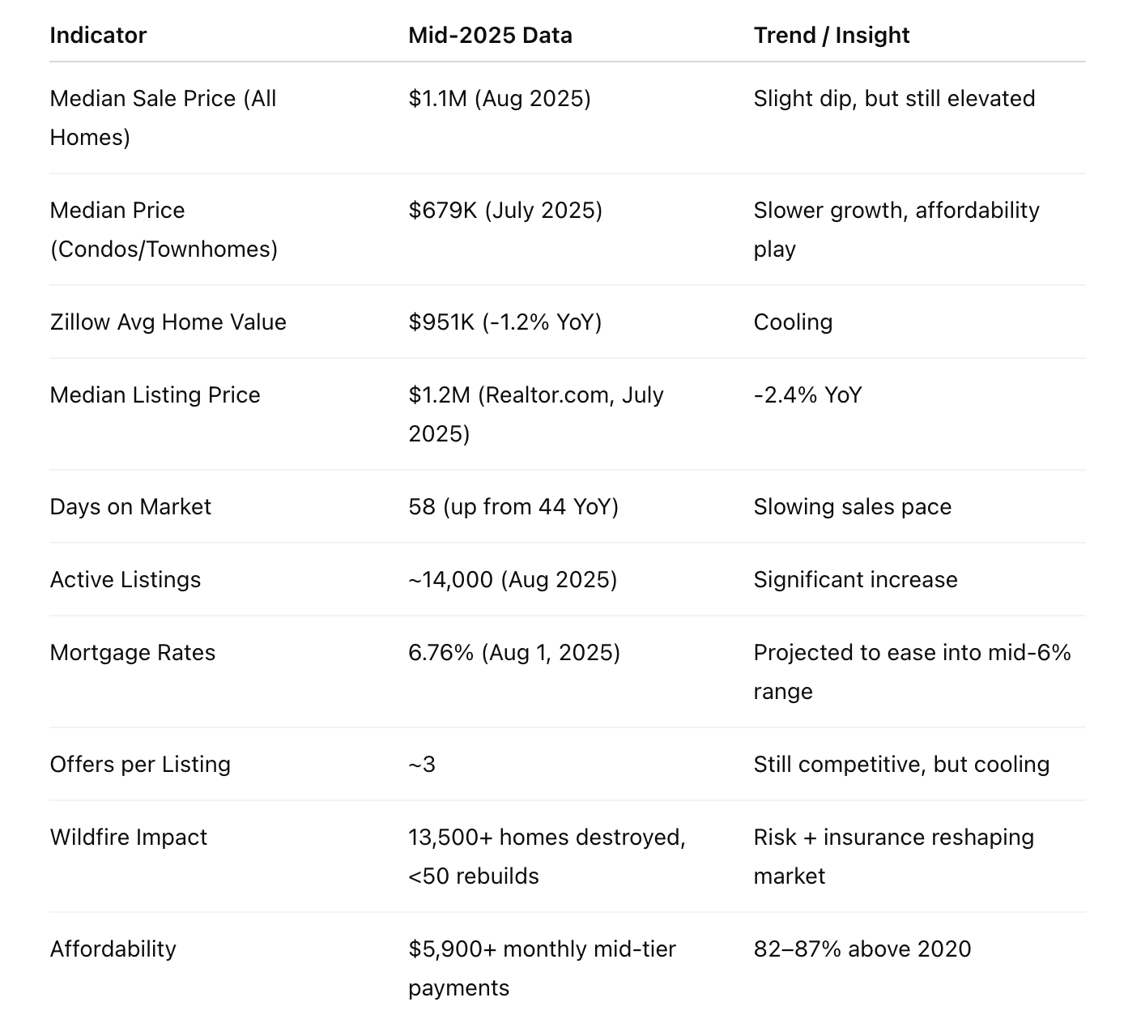Click the $679K (July 2025) value
Image resolution: width=1141 pixels, height=1019 pixels.
[x=505, y=211]
